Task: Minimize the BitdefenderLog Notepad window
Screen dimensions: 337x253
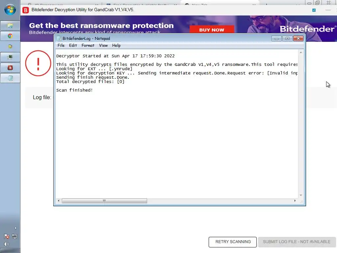Action: pos(276,39)
